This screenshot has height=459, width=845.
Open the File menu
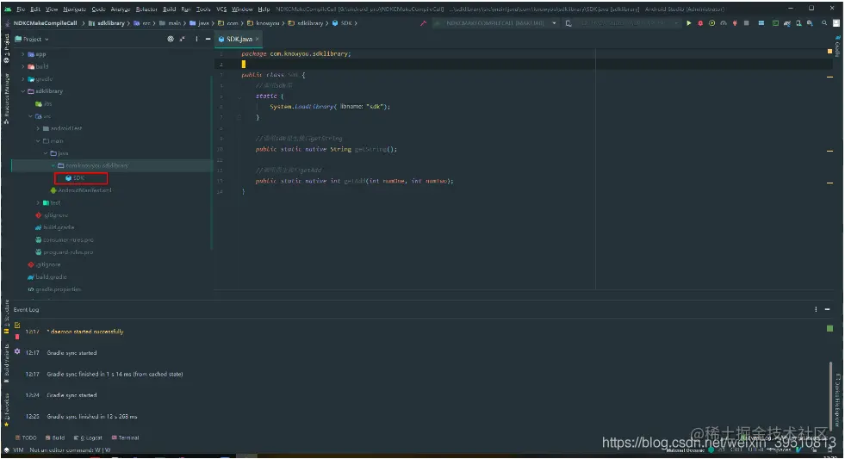(21, 9)
